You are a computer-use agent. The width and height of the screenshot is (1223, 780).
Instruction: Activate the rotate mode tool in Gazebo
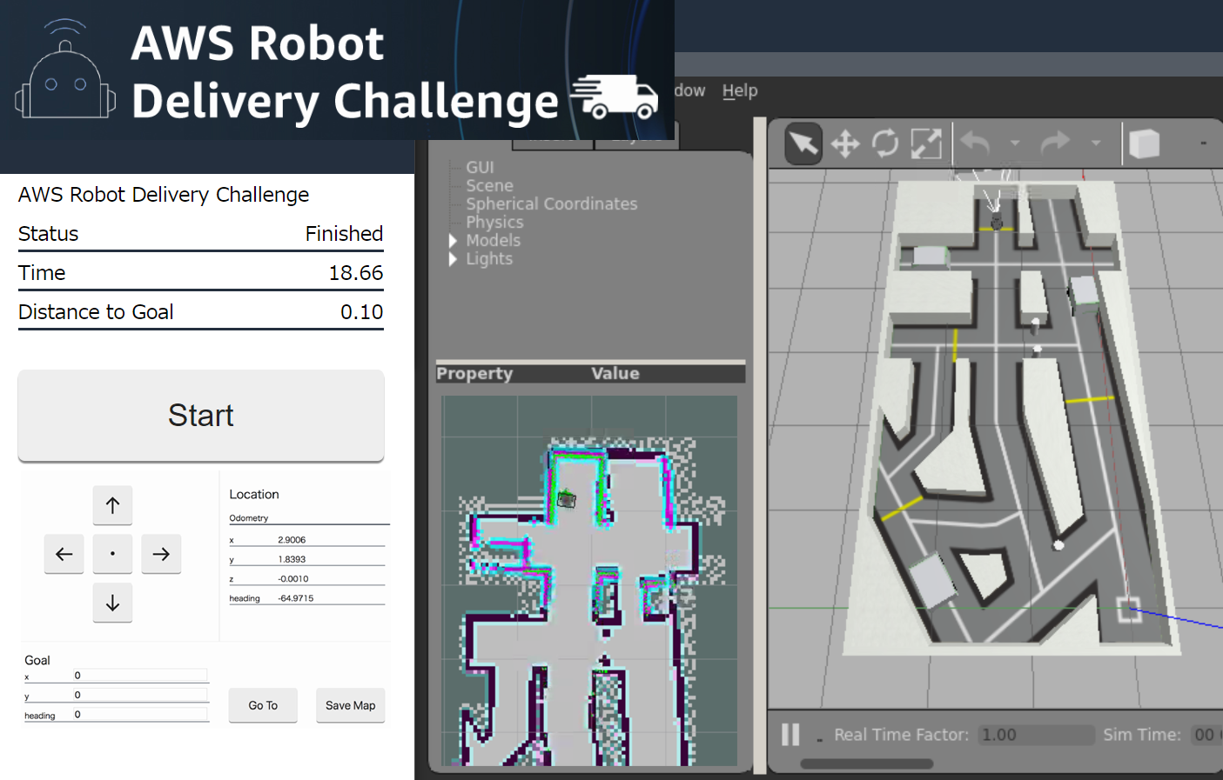pyautogui.click(x=885, y=143)
